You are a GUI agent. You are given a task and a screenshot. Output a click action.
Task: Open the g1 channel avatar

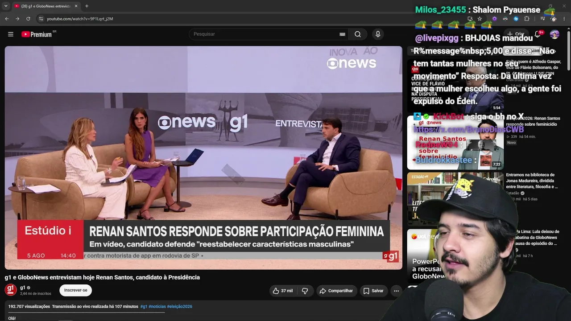[x=11, y=290]
